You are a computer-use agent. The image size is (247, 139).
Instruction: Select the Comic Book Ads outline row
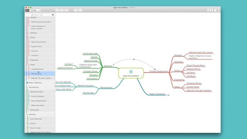pos(40,119)
